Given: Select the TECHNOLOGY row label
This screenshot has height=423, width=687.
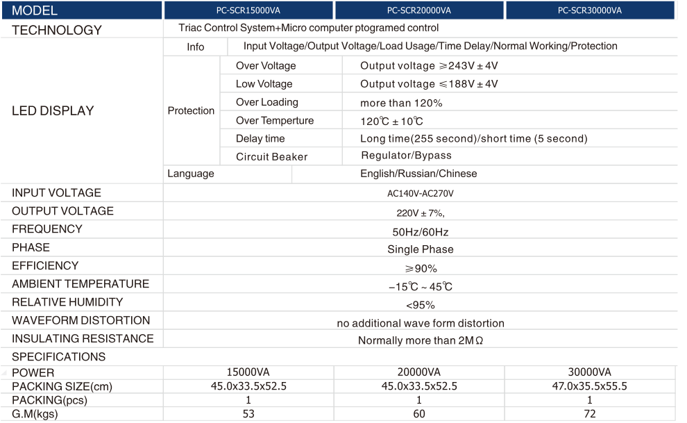Looking at the screenshot, I should click(x=57, y=30).
